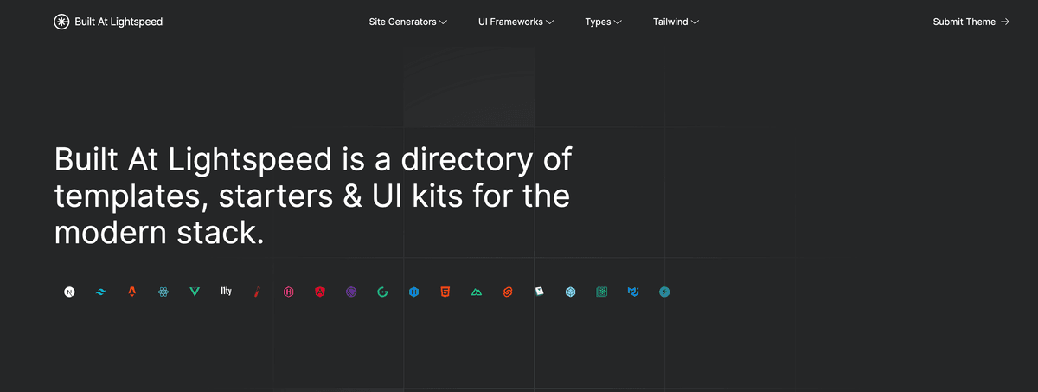Pick the React atom icon in icon row
The image size is (1038, 392).
163,292
